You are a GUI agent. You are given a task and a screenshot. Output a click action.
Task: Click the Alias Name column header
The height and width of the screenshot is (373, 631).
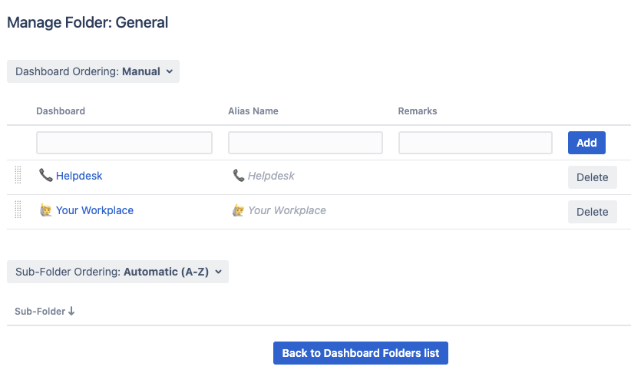point(253,111)
